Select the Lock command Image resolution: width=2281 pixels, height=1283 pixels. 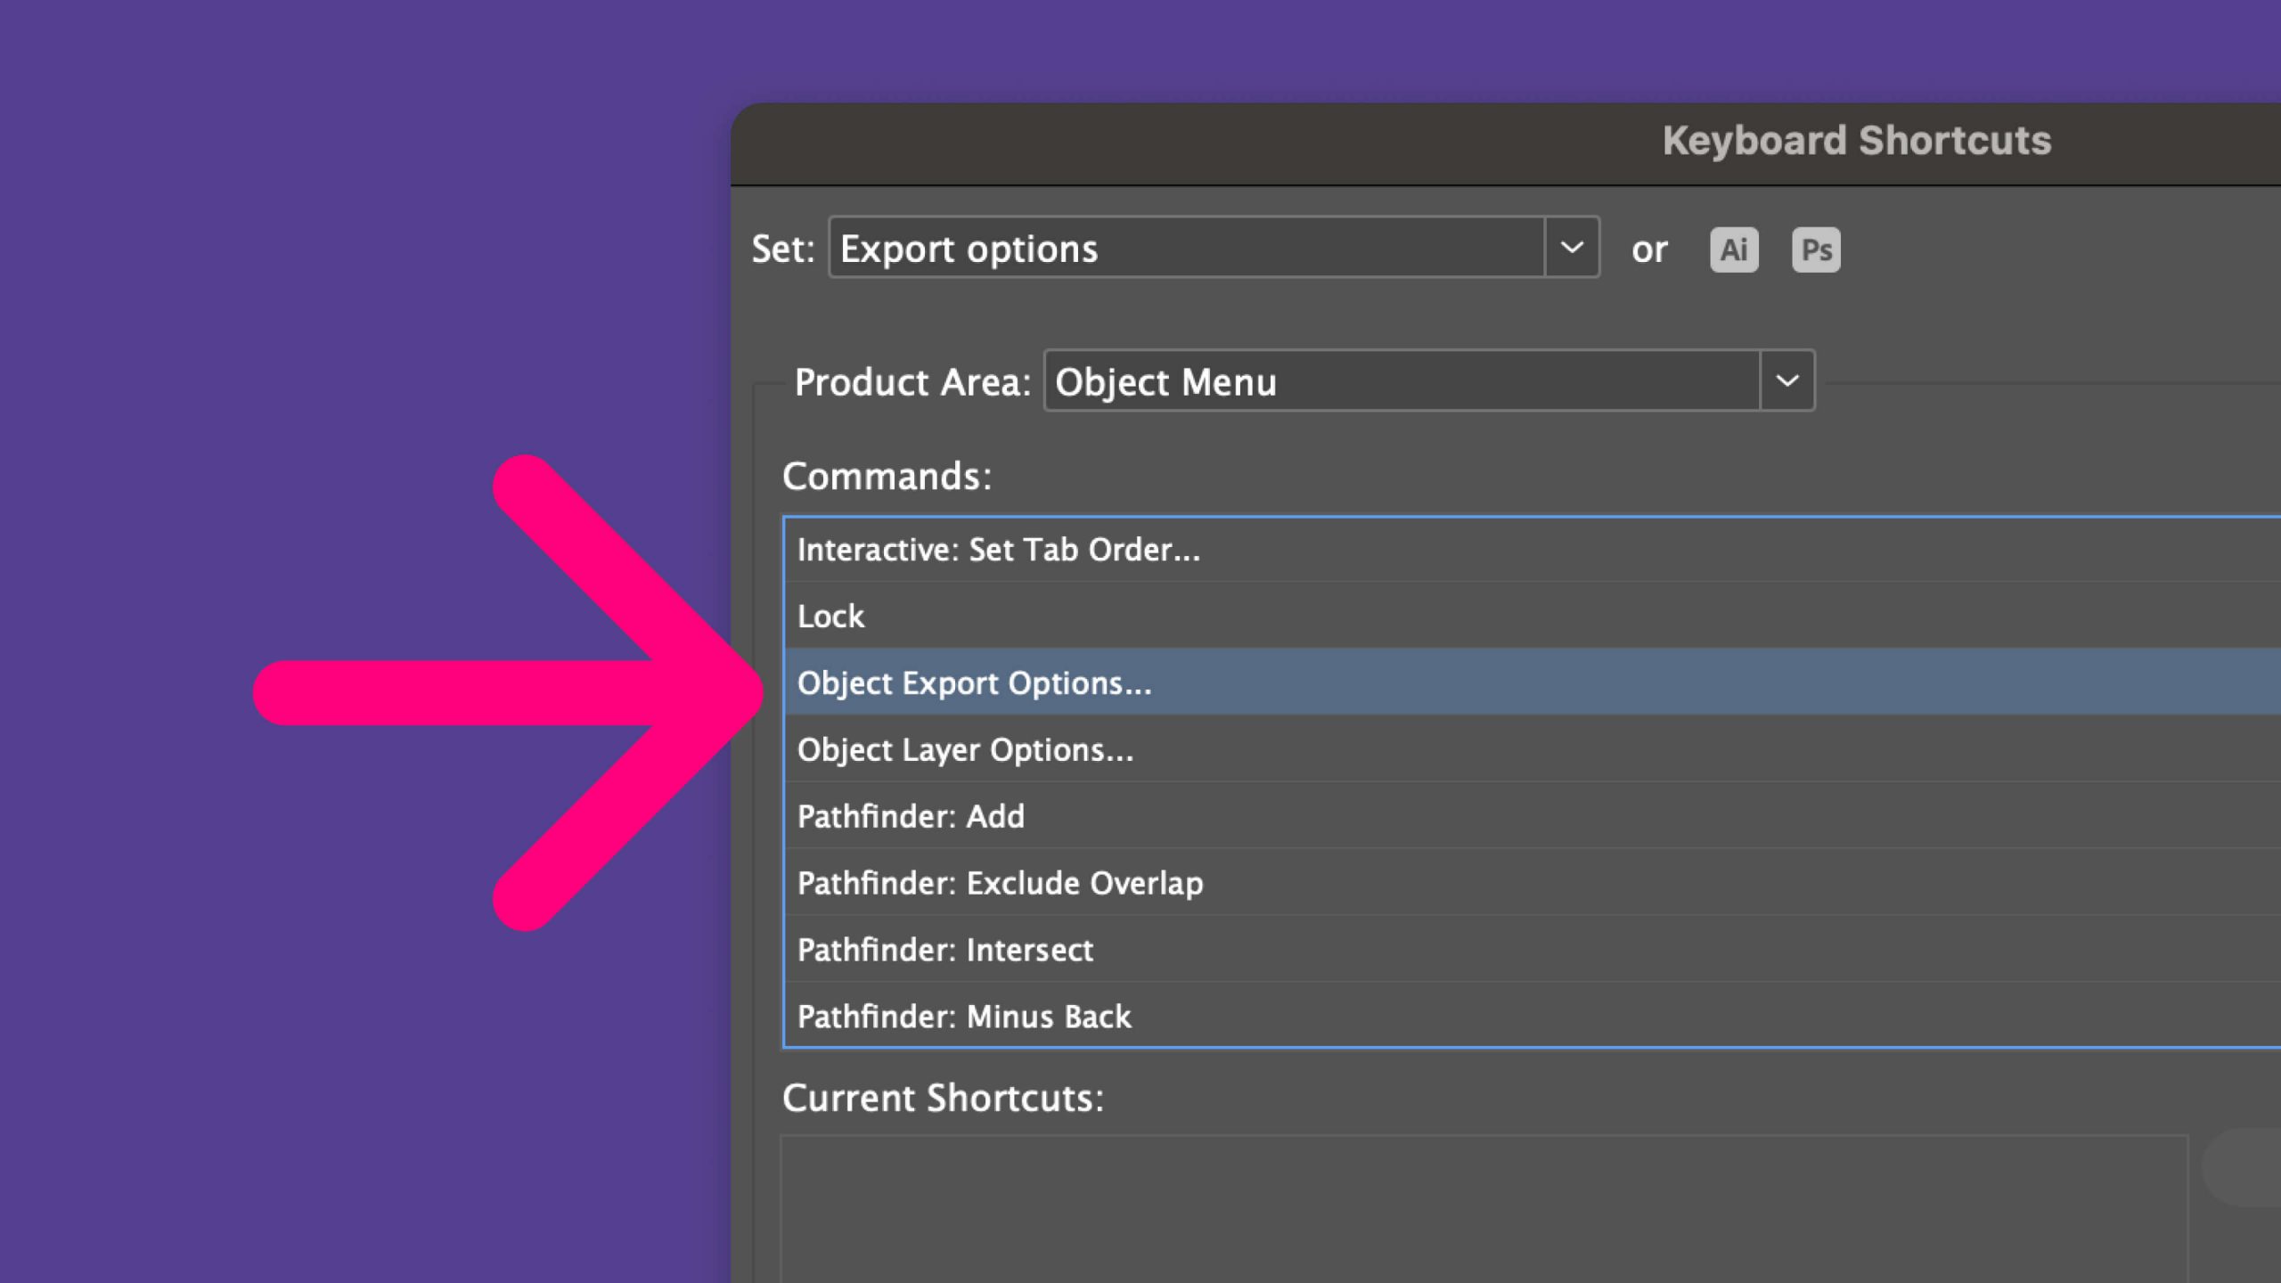tap(830, 617)
